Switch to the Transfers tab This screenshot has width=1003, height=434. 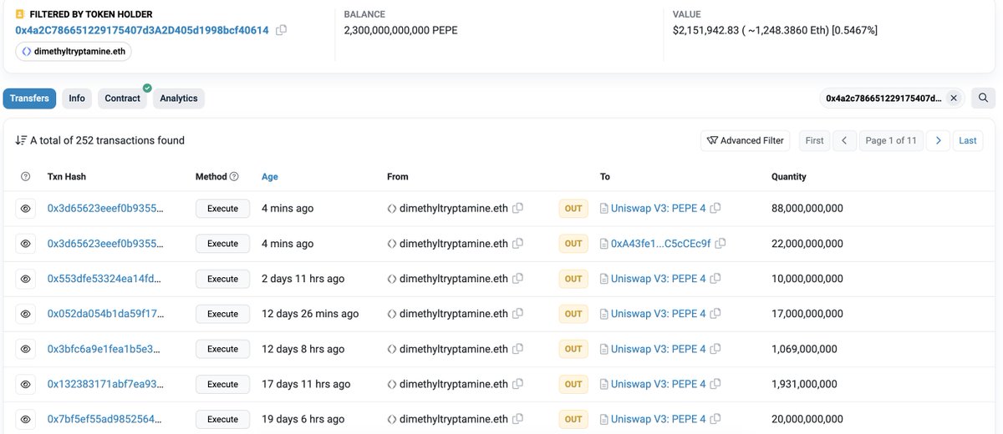tap(29, 98)
